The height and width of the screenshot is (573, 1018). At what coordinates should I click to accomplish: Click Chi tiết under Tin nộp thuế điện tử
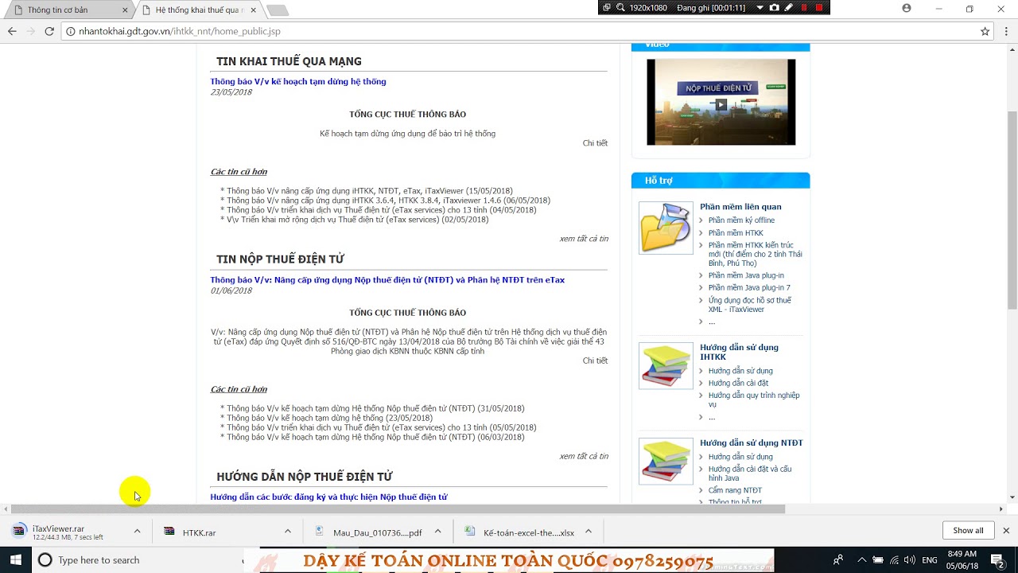tap(595, 361)
